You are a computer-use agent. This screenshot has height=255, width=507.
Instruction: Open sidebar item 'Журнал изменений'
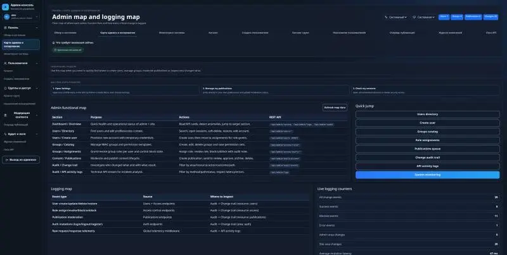click(15, 142)
